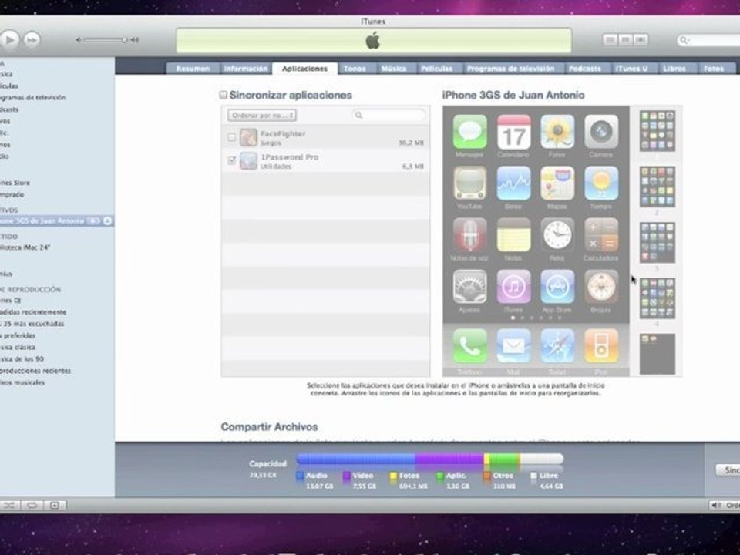Screen dimensions: 740x555
Task: Click the Safari dock icon
Action: [x=557, y=346]
